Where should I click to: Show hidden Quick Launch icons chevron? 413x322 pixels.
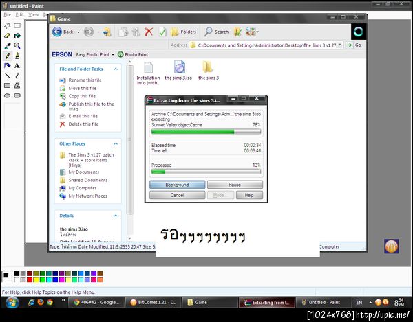(63, 300)
